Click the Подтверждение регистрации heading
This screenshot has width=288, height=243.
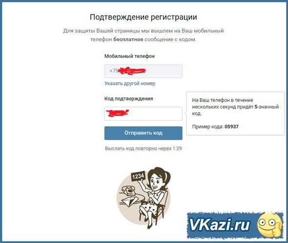[x=143, y=17]
